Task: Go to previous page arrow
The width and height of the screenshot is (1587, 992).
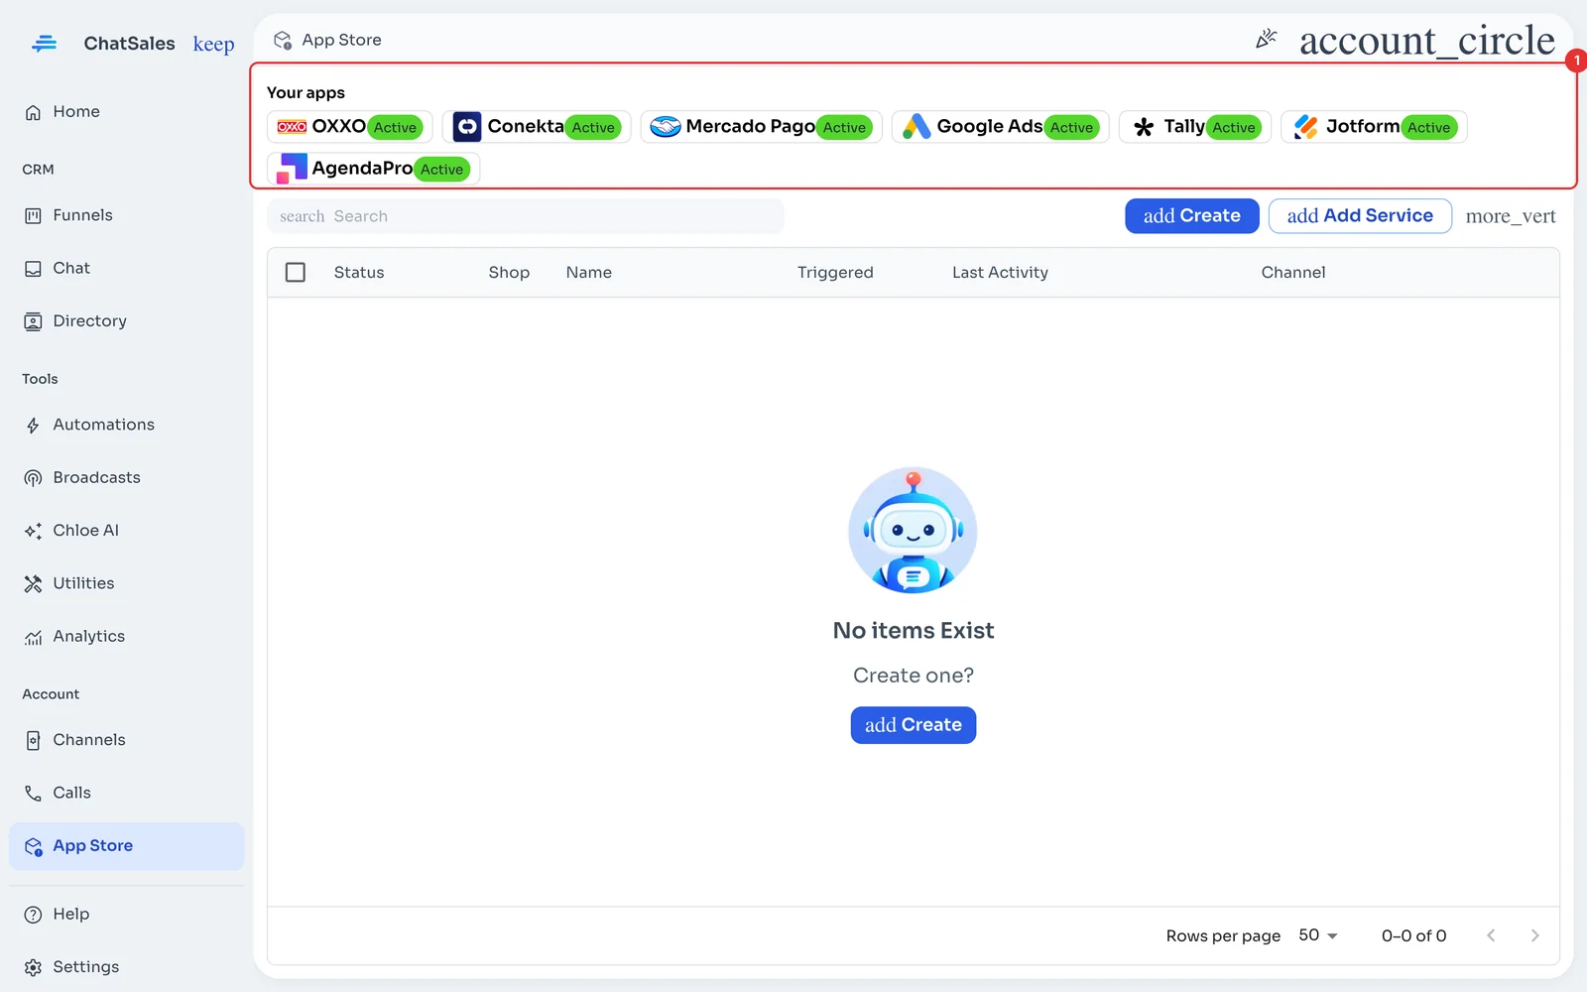Action: [x=1491, y=935]
